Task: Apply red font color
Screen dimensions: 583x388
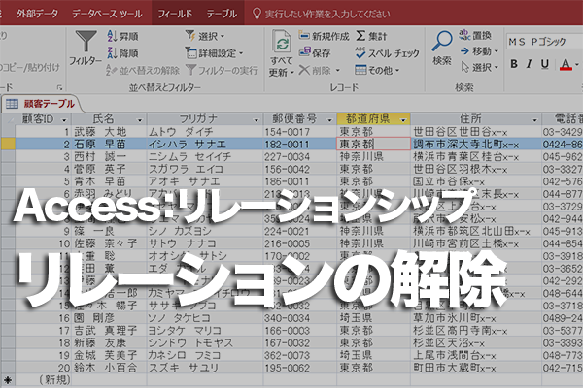Action: pyautogui.click(x=566, y=65)
